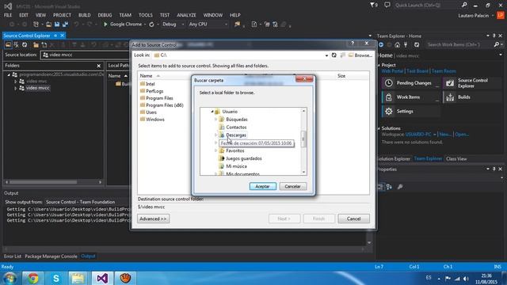Open the Workspace USUARIO-PC dropdown

[435, 134]
